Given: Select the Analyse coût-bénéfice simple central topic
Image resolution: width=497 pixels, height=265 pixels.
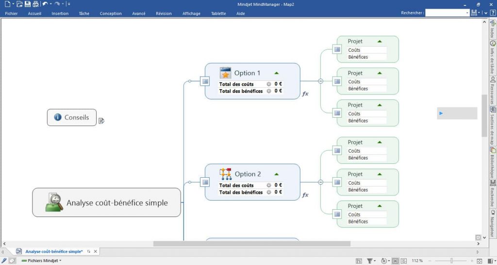Looking at the screenshot, I should [106, 203].
